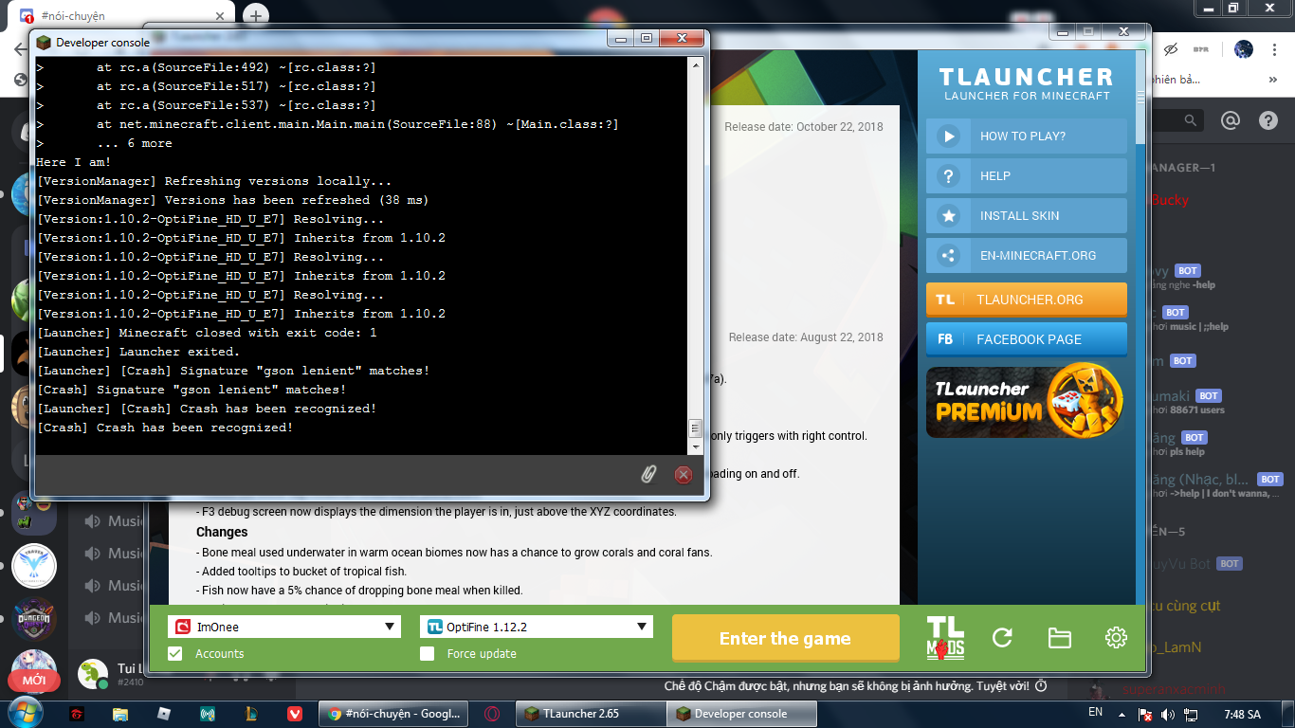Switch to the Developer console taskbar item
The image size is (1295, 728).
pyautogui.click(x=741, y=714)
